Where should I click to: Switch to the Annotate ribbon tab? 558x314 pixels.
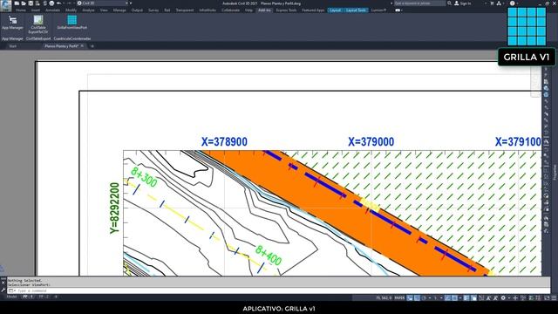tap(52, 10)
